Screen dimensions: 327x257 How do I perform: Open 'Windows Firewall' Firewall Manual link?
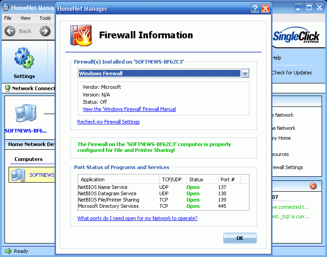coord(129,109)
